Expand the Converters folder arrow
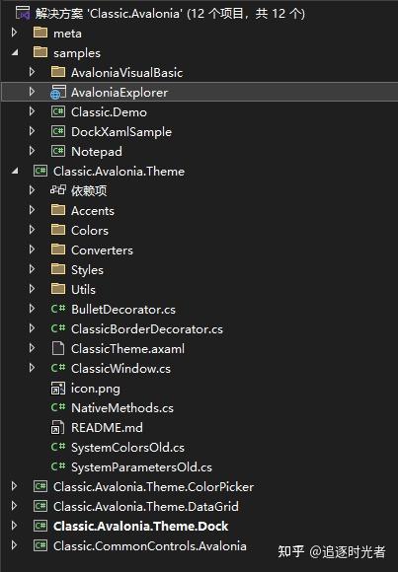The height and width of the screenshot is (572, 398). point(33,250)
